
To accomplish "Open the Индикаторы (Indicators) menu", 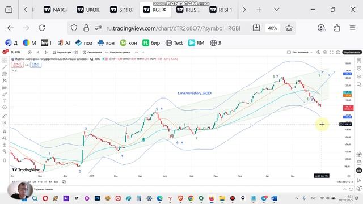I will coord(62,52).
